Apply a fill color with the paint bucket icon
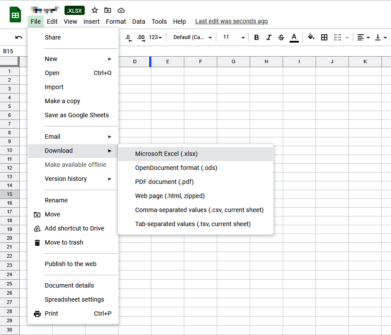Viewport: 391px width, 335px height. tap(311, 37)
